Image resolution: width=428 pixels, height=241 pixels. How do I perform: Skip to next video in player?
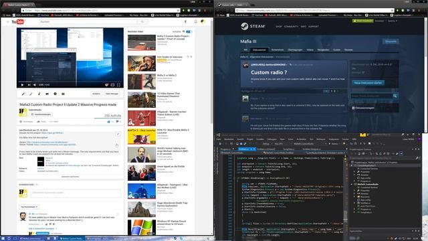click(x=29, y=85)
